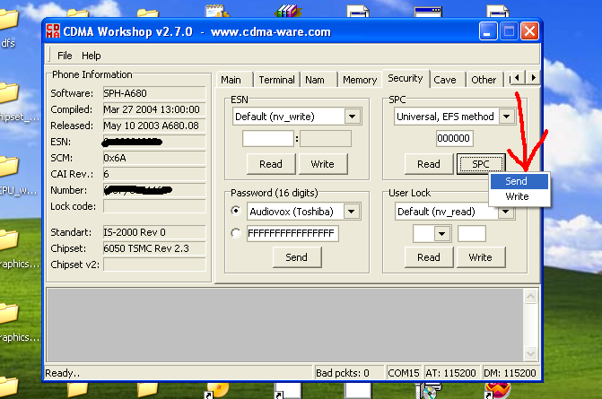Click the Standart value IS-2000 Rev 0

point(154,232)
